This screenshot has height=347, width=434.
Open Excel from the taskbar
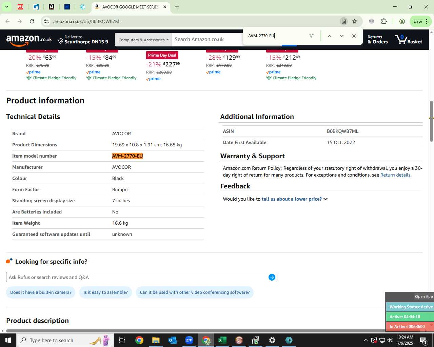(222, 340)
